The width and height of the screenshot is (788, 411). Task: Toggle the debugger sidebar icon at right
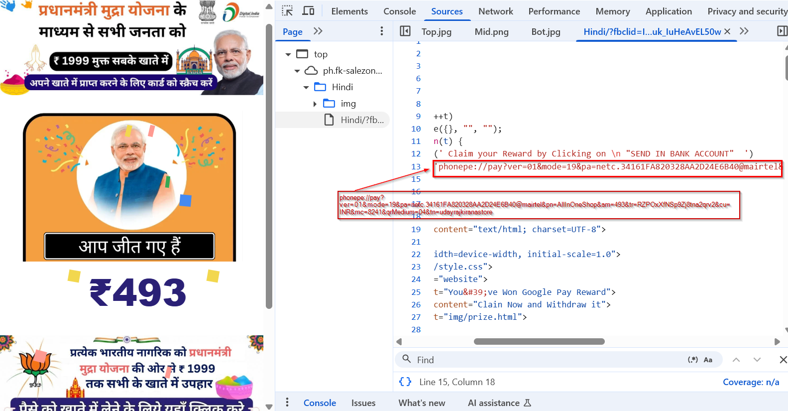pos(782,31)
